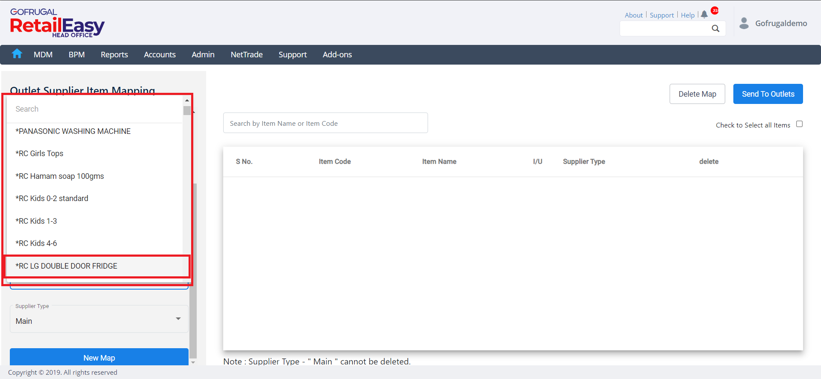This screenshot has width=821, height=379.
Task: Select *RC Kids 1-3 option
Action: click(95, 221)
